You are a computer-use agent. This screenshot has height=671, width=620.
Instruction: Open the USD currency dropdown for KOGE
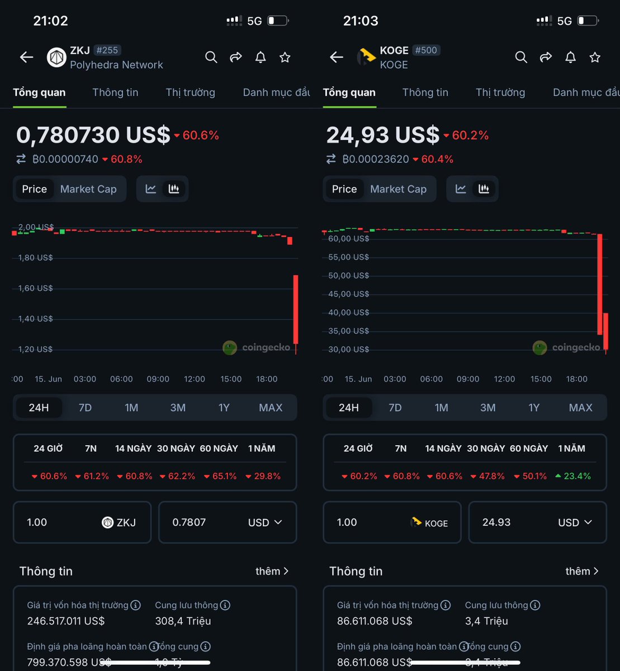[x=575, y=522]
